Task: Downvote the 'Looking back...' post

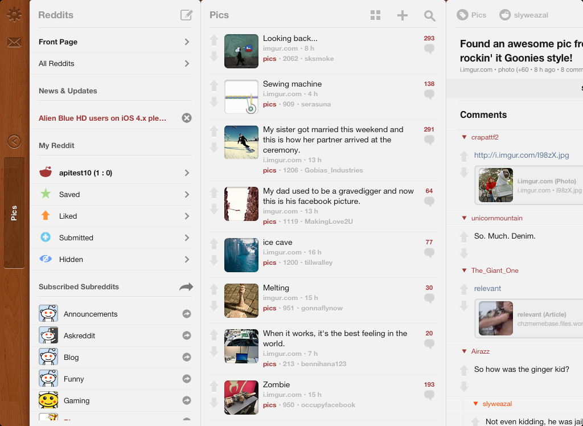Action: 214,56
